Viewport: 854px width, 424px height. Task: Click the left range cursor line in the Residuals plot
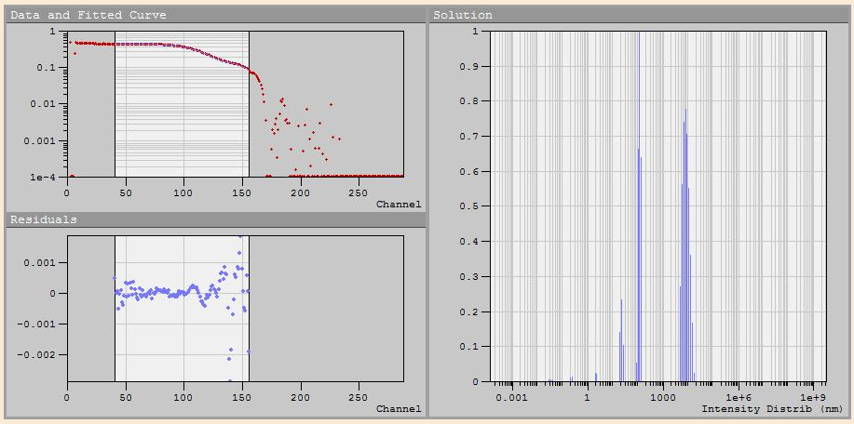pyautogui.click(x=115, y=308)
